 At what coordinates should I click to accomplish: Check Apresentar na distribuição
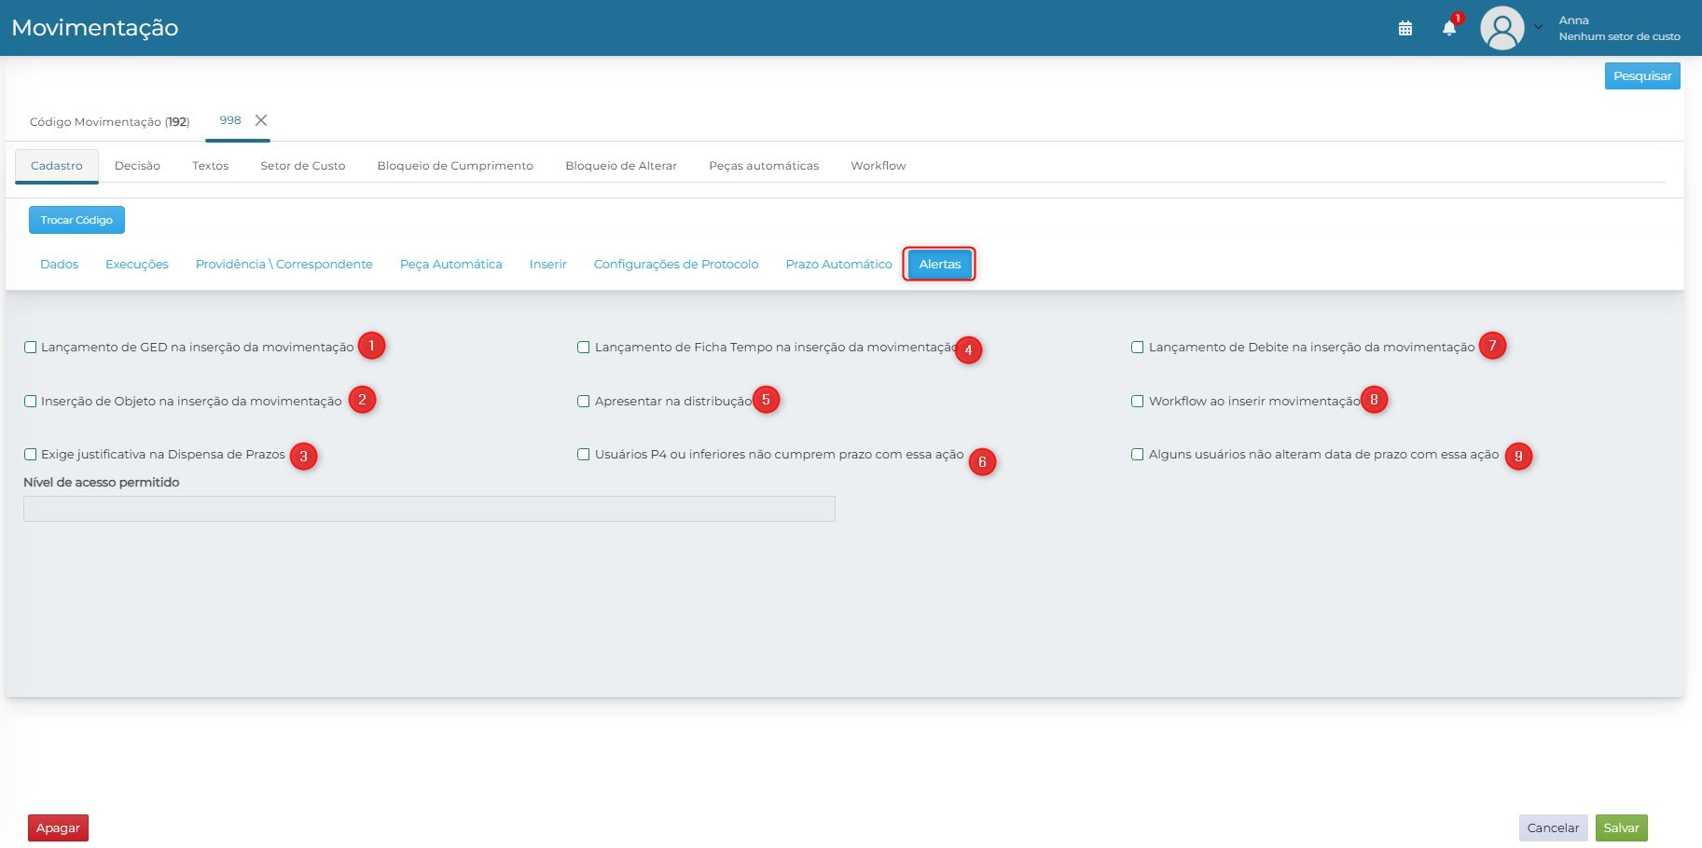coord(584,401)
